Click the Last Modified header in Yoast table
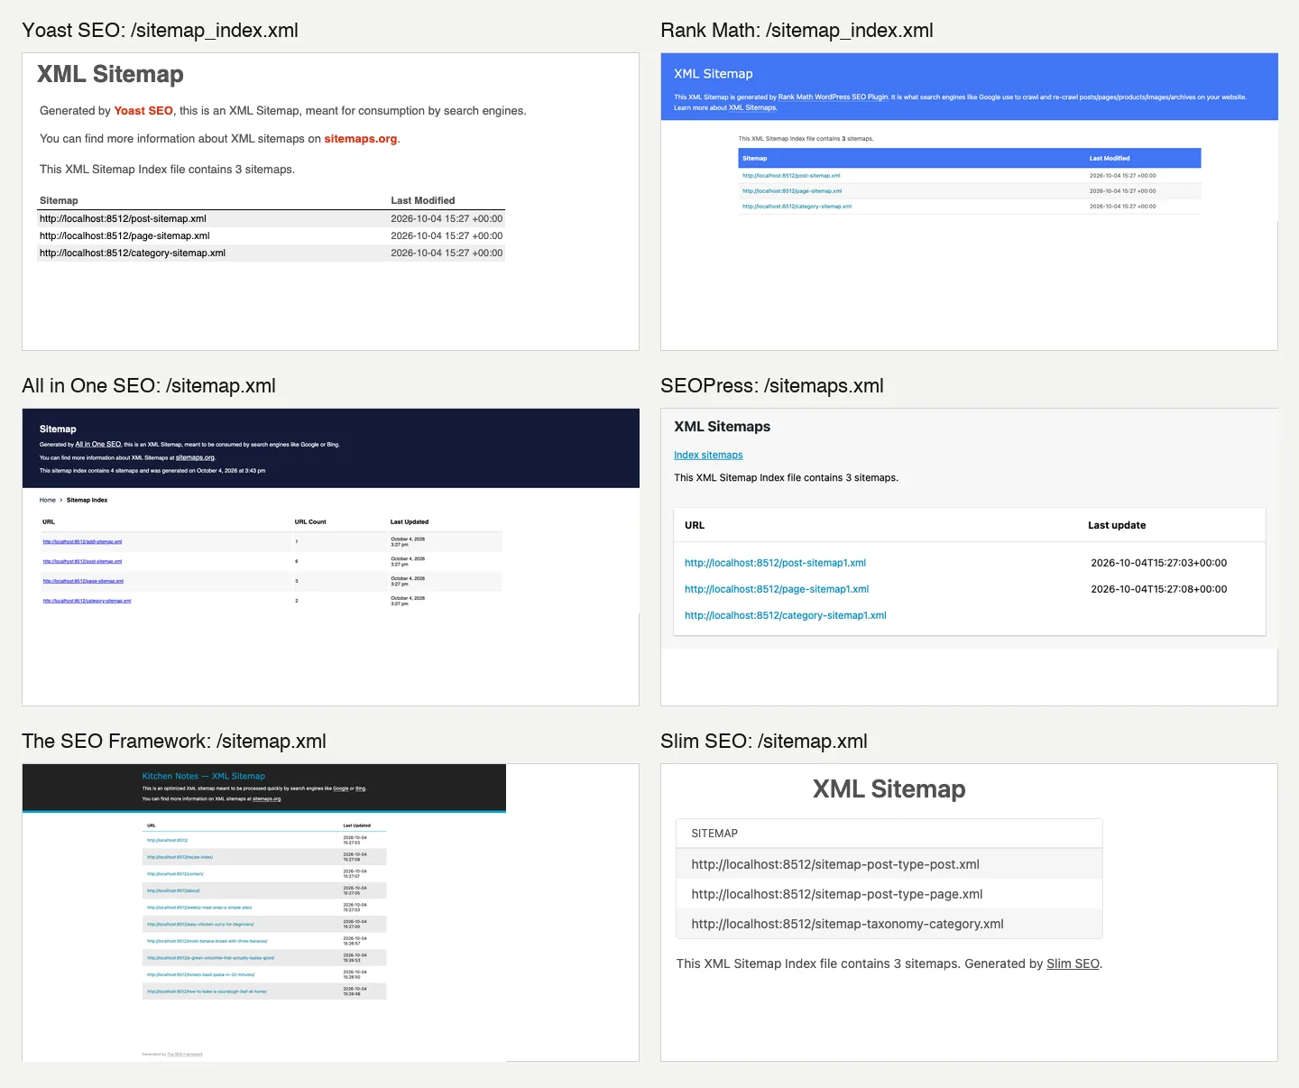The width and height of the screenshot is (1299, 1088). click(x=422, y=200)
